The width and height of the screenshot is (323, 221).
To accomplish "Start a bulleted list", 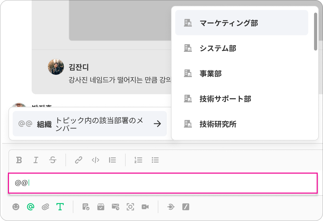I will click(155, 160).
